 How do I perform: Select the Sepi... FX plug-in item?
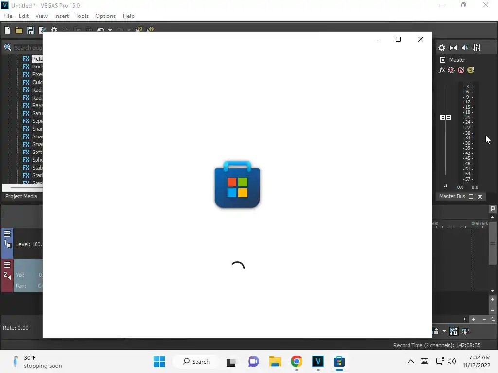[33, 121]
